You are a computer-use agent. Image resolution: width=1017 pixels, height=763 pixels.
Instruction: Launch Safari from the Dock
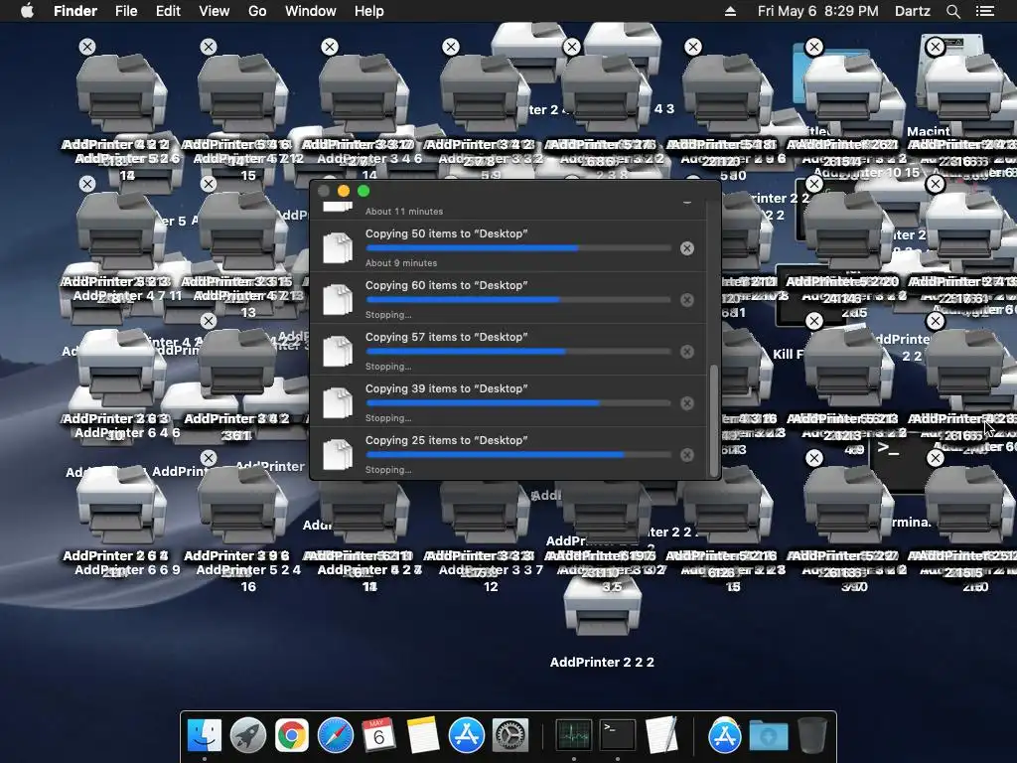[x=336, y=735]
